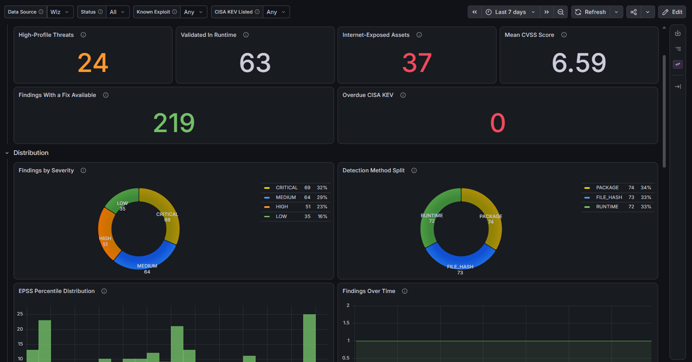Click the Refresh button
Viewport: 692px width, 362px height.
click(591, 12)
